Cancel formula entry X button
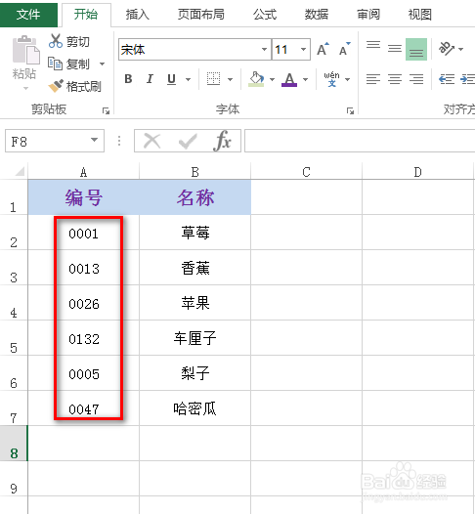 152,142
